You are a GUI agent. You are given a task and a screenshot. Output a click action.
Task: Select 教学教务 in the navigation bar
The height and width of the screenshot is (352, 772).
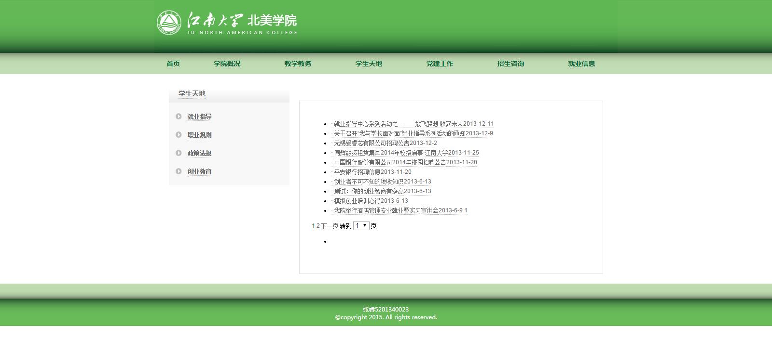(x=298, y=64)
